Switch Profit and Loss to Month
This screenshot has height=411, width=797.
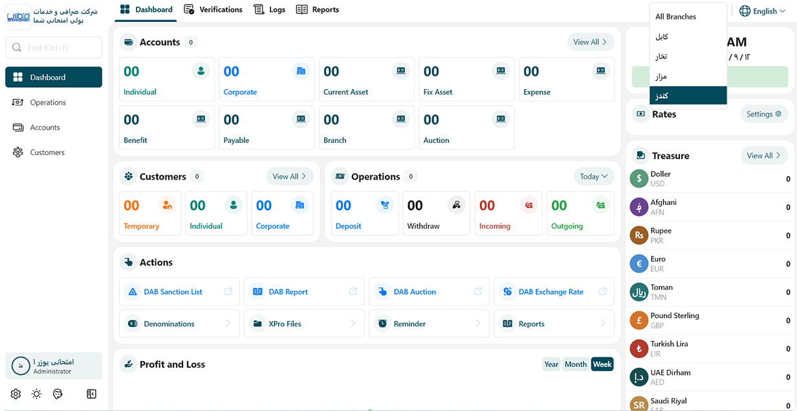[x=575, y=364]
